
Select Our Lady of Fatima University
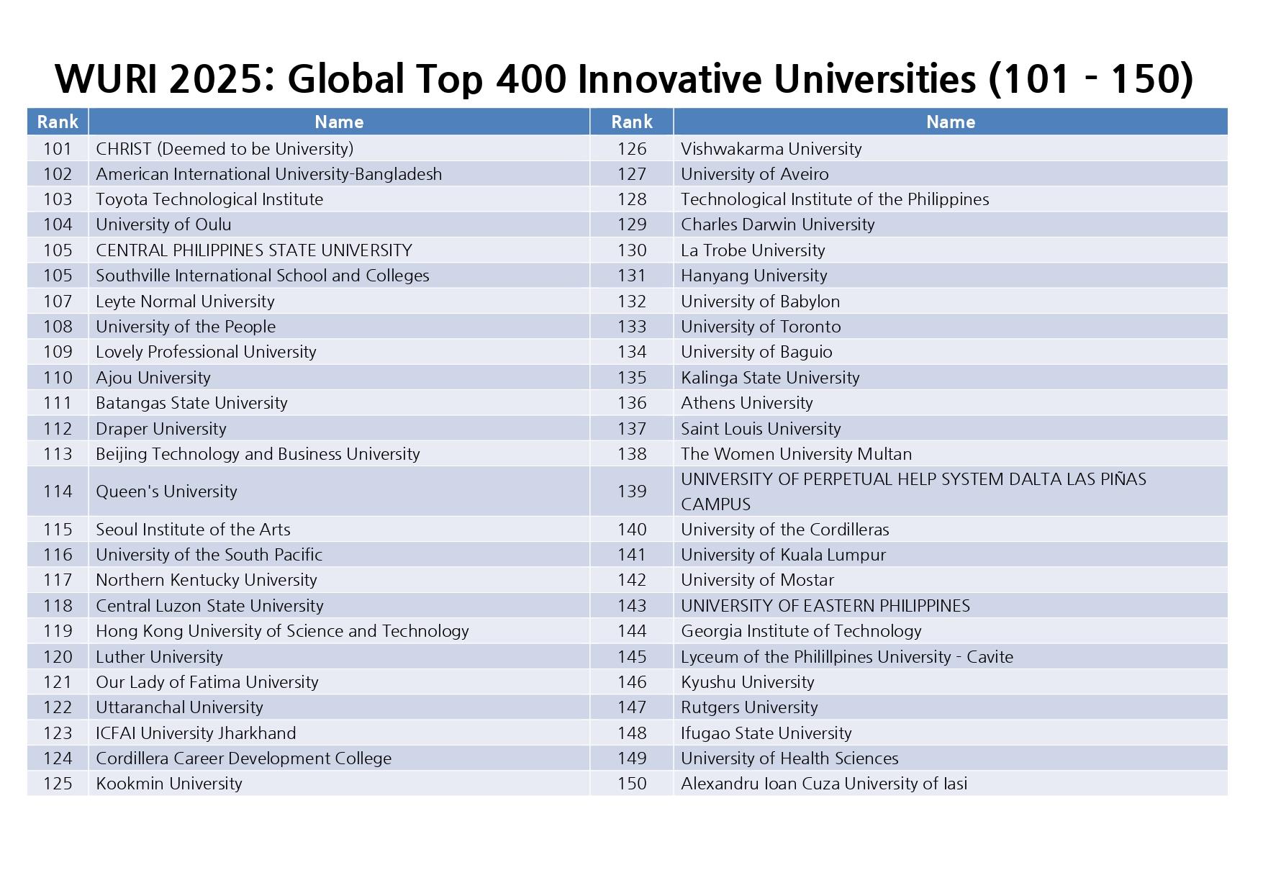point(207,682)
